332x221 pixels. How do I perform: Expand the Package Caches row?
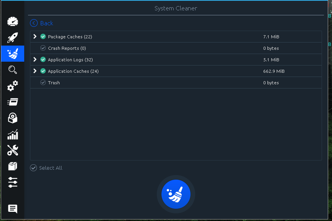[x=35, y=36]
